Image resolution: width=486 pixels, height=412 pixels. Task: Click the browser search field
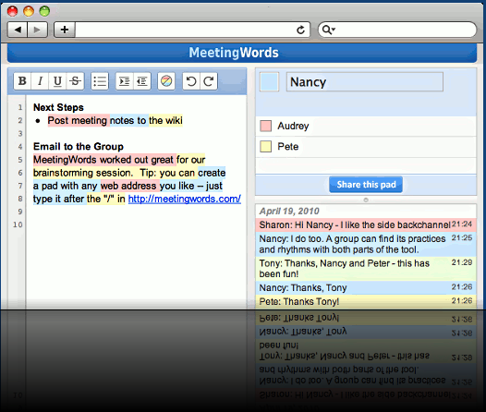coord(397,30)
